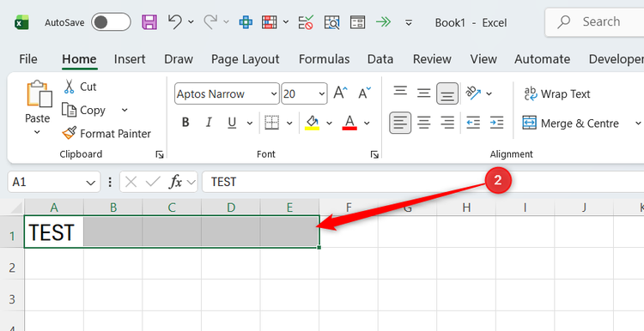Image resolution: width=644 pixels, height=331 pixels.
Task: Open font colour dropdown arrow
Action: point(367,123)
